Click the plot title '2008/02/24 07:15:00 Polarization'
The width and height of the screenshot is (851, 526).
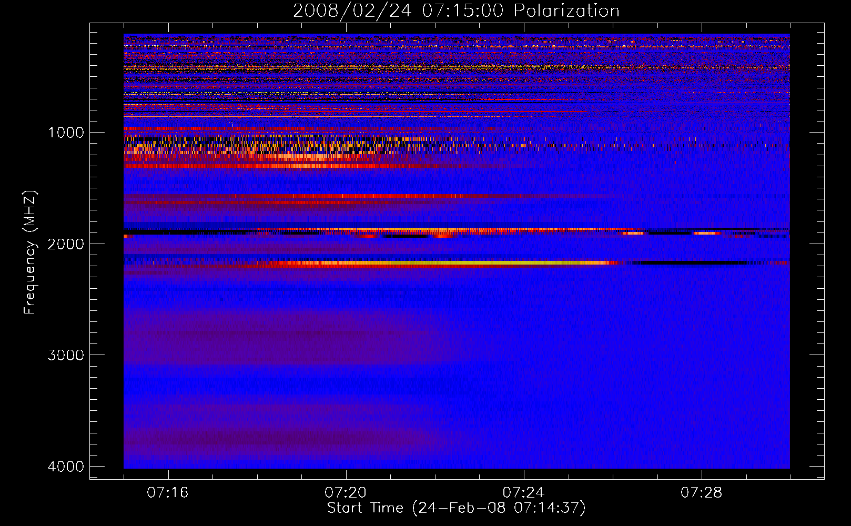(456, 11)
